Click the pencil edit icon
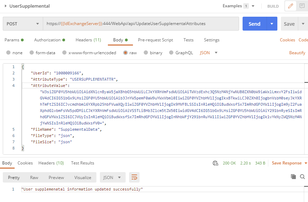This screenshot has height=202, width=308. point(291,6)
